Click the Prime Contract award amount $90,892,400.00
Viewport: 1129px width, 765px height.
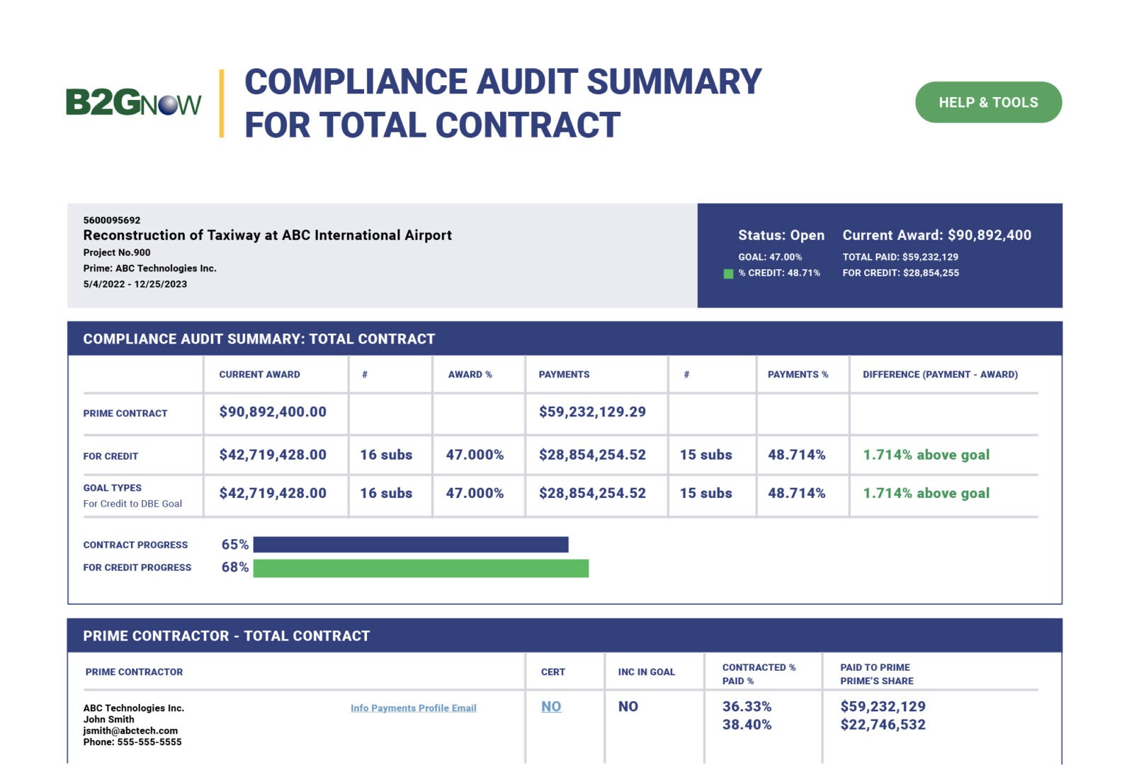[x=273, y=412]
